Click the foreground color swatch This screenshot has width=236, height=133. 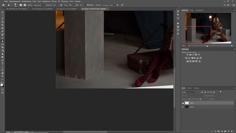point(1,85)
